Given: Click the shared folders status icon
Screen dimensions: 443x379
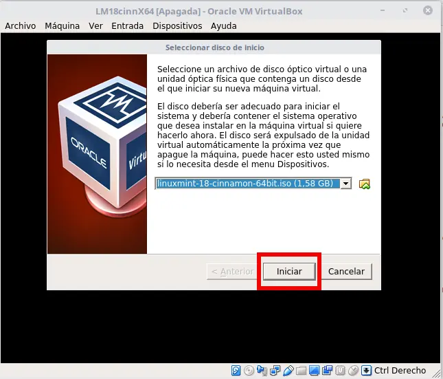Looking at the screenshot, I should coord(302,370).
